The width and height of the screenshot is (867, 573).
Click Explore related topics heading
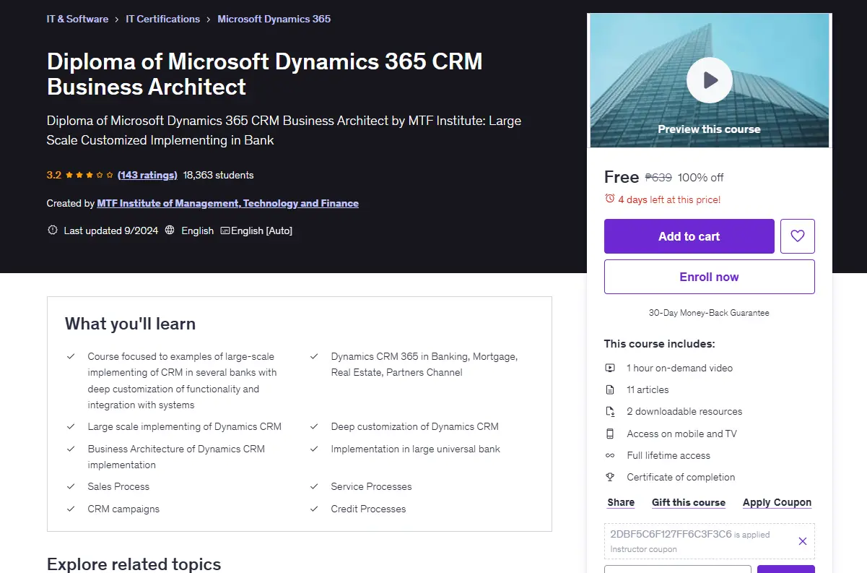134,564
